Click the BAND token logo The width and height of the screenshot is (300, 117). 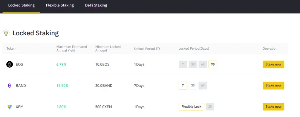10,86
